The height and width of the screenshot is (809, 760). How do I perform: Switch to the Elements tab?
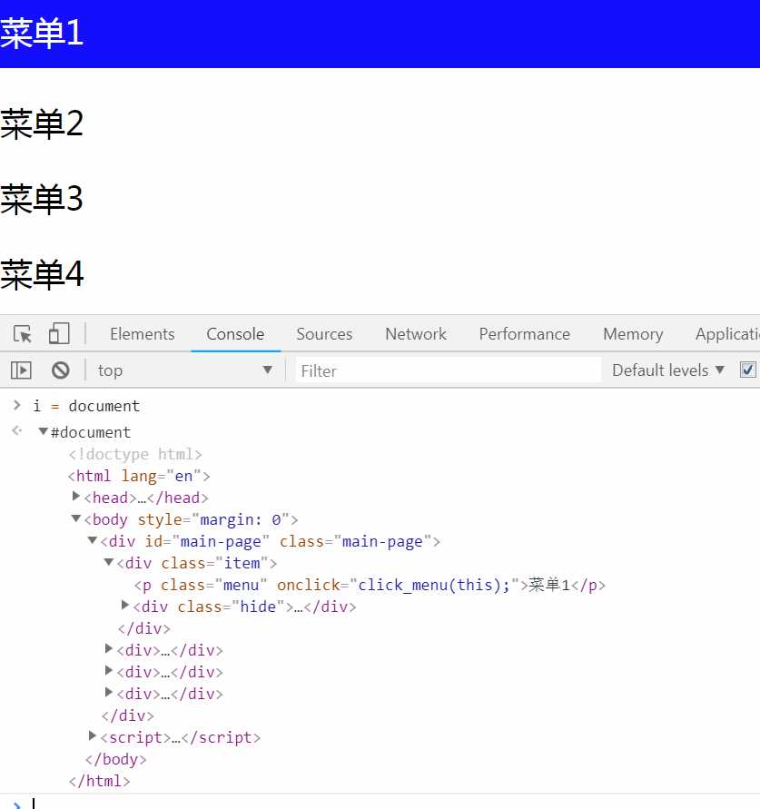click(143, 334)
